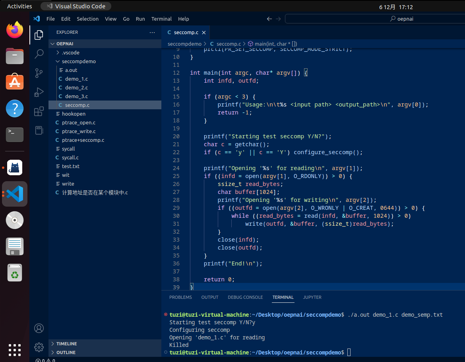Image resolution: width=465 pixels, height=362 pixels.
Task: Open the Terminal menu in the menu bar
Action: 161,19
